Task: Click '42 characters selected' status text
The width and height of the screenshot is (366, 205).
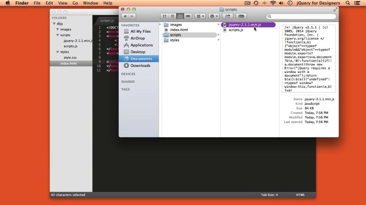Action: pos(68,195)
